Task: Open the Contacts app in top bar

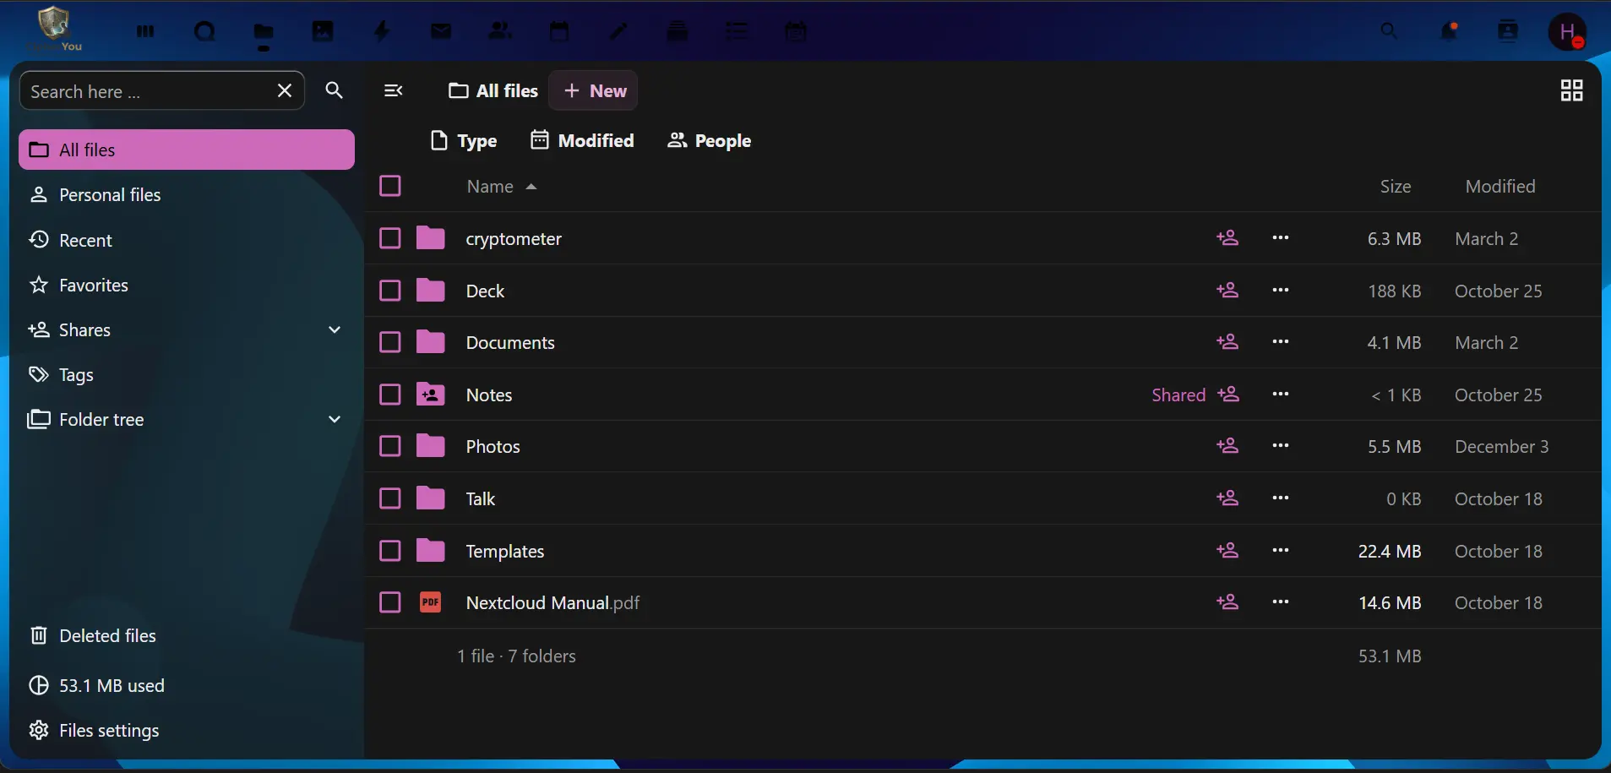Action: (x=500, y=32)
